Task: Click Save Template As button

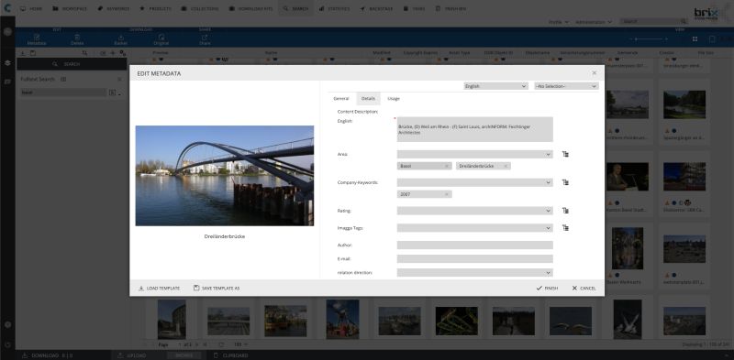Action: pos(217,288)
